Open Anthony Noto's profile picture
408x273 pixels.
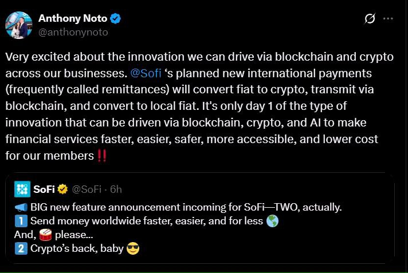tap(19, 25)
